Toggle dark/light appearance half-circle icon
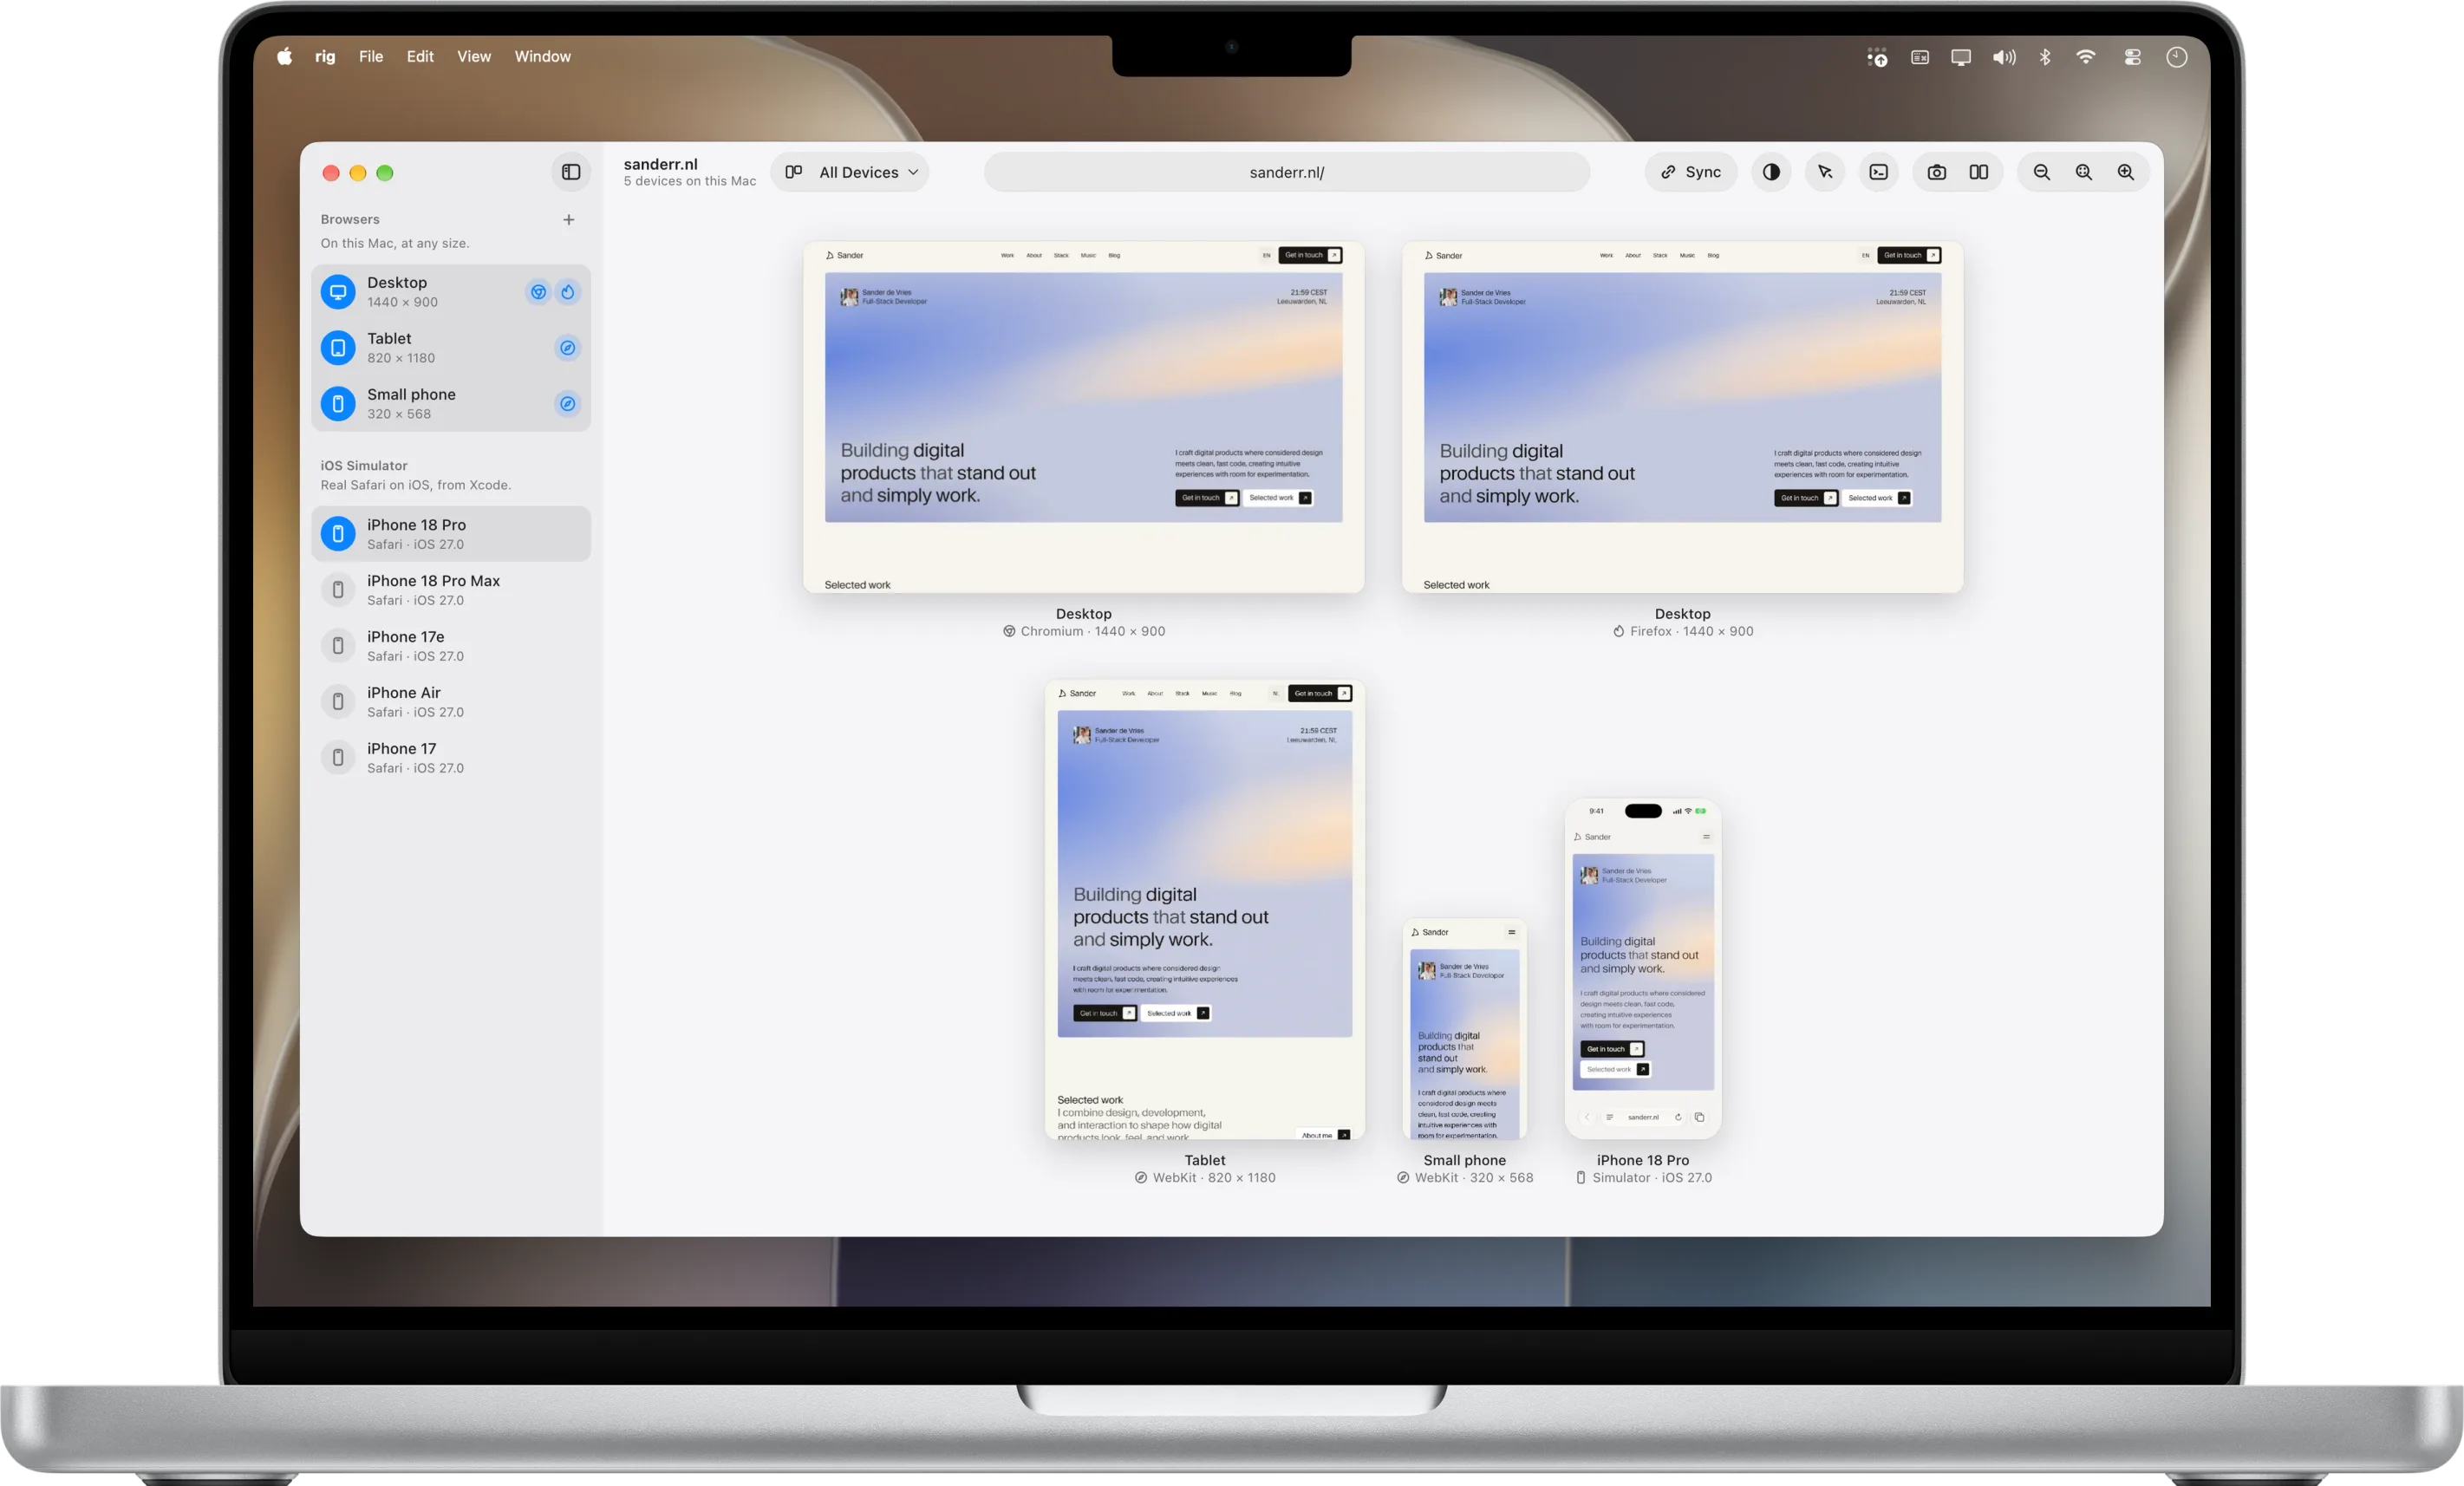 pyautogui.click(x=1771, y=172)
